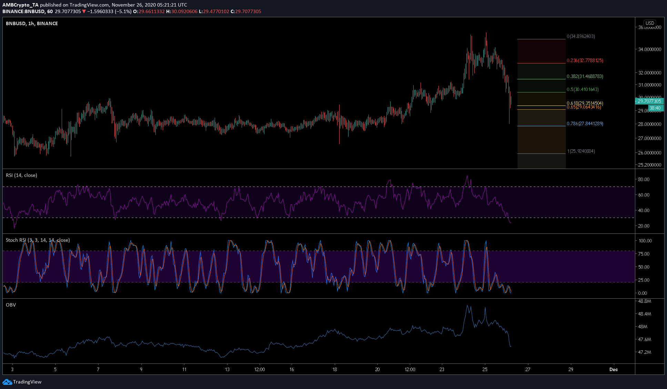Click the 3 date label on time axis
The width and height of the screenshot is (667, 389).
[12, 369]
